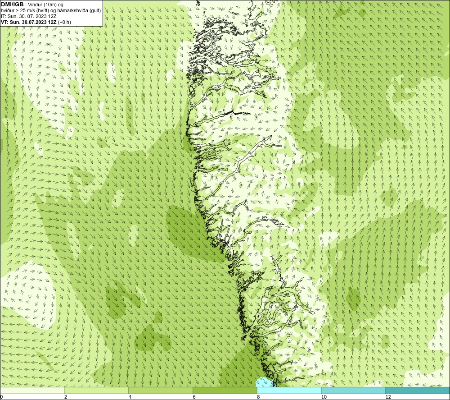
Task: Click the legend scale label '12'
Action: pos(388,397)
